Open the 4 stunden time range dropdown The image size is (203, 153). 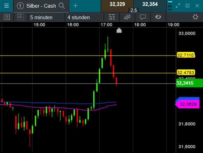click(x=84, y=17)
